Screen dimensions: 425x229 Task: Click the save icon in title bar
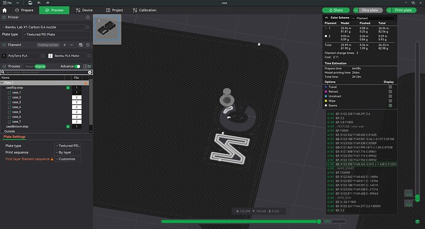pos(30,2)
